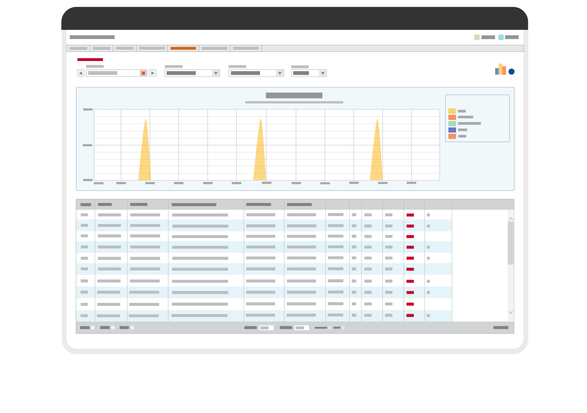Click the left arrow previous-date button
The height and width of the screenshot is (413, 587).
80,73
